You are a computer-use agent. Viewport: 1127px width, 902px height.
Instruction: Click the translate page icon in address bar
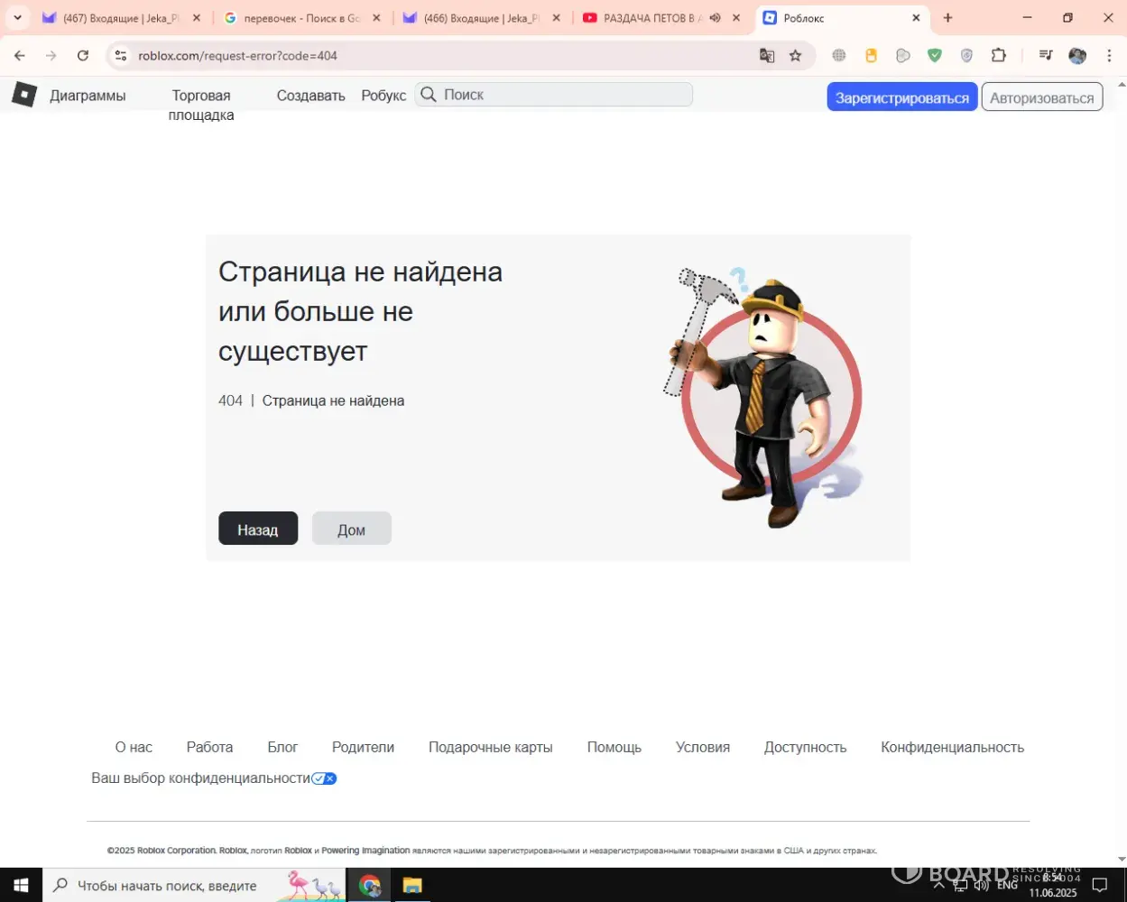tap(767, 56)
